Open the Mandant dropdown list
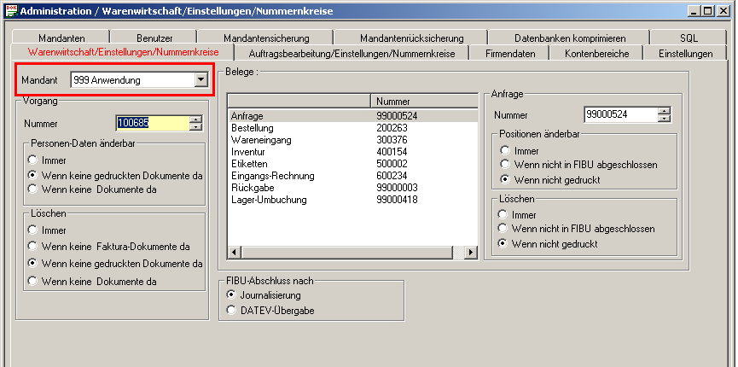The image size is (738, 367). pos(201,80)
